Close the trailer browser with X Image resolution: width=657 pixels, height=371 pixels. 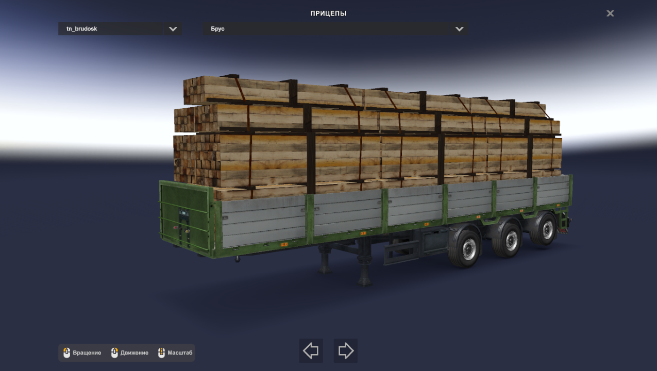pyautogui.click(x=610, y=13)
